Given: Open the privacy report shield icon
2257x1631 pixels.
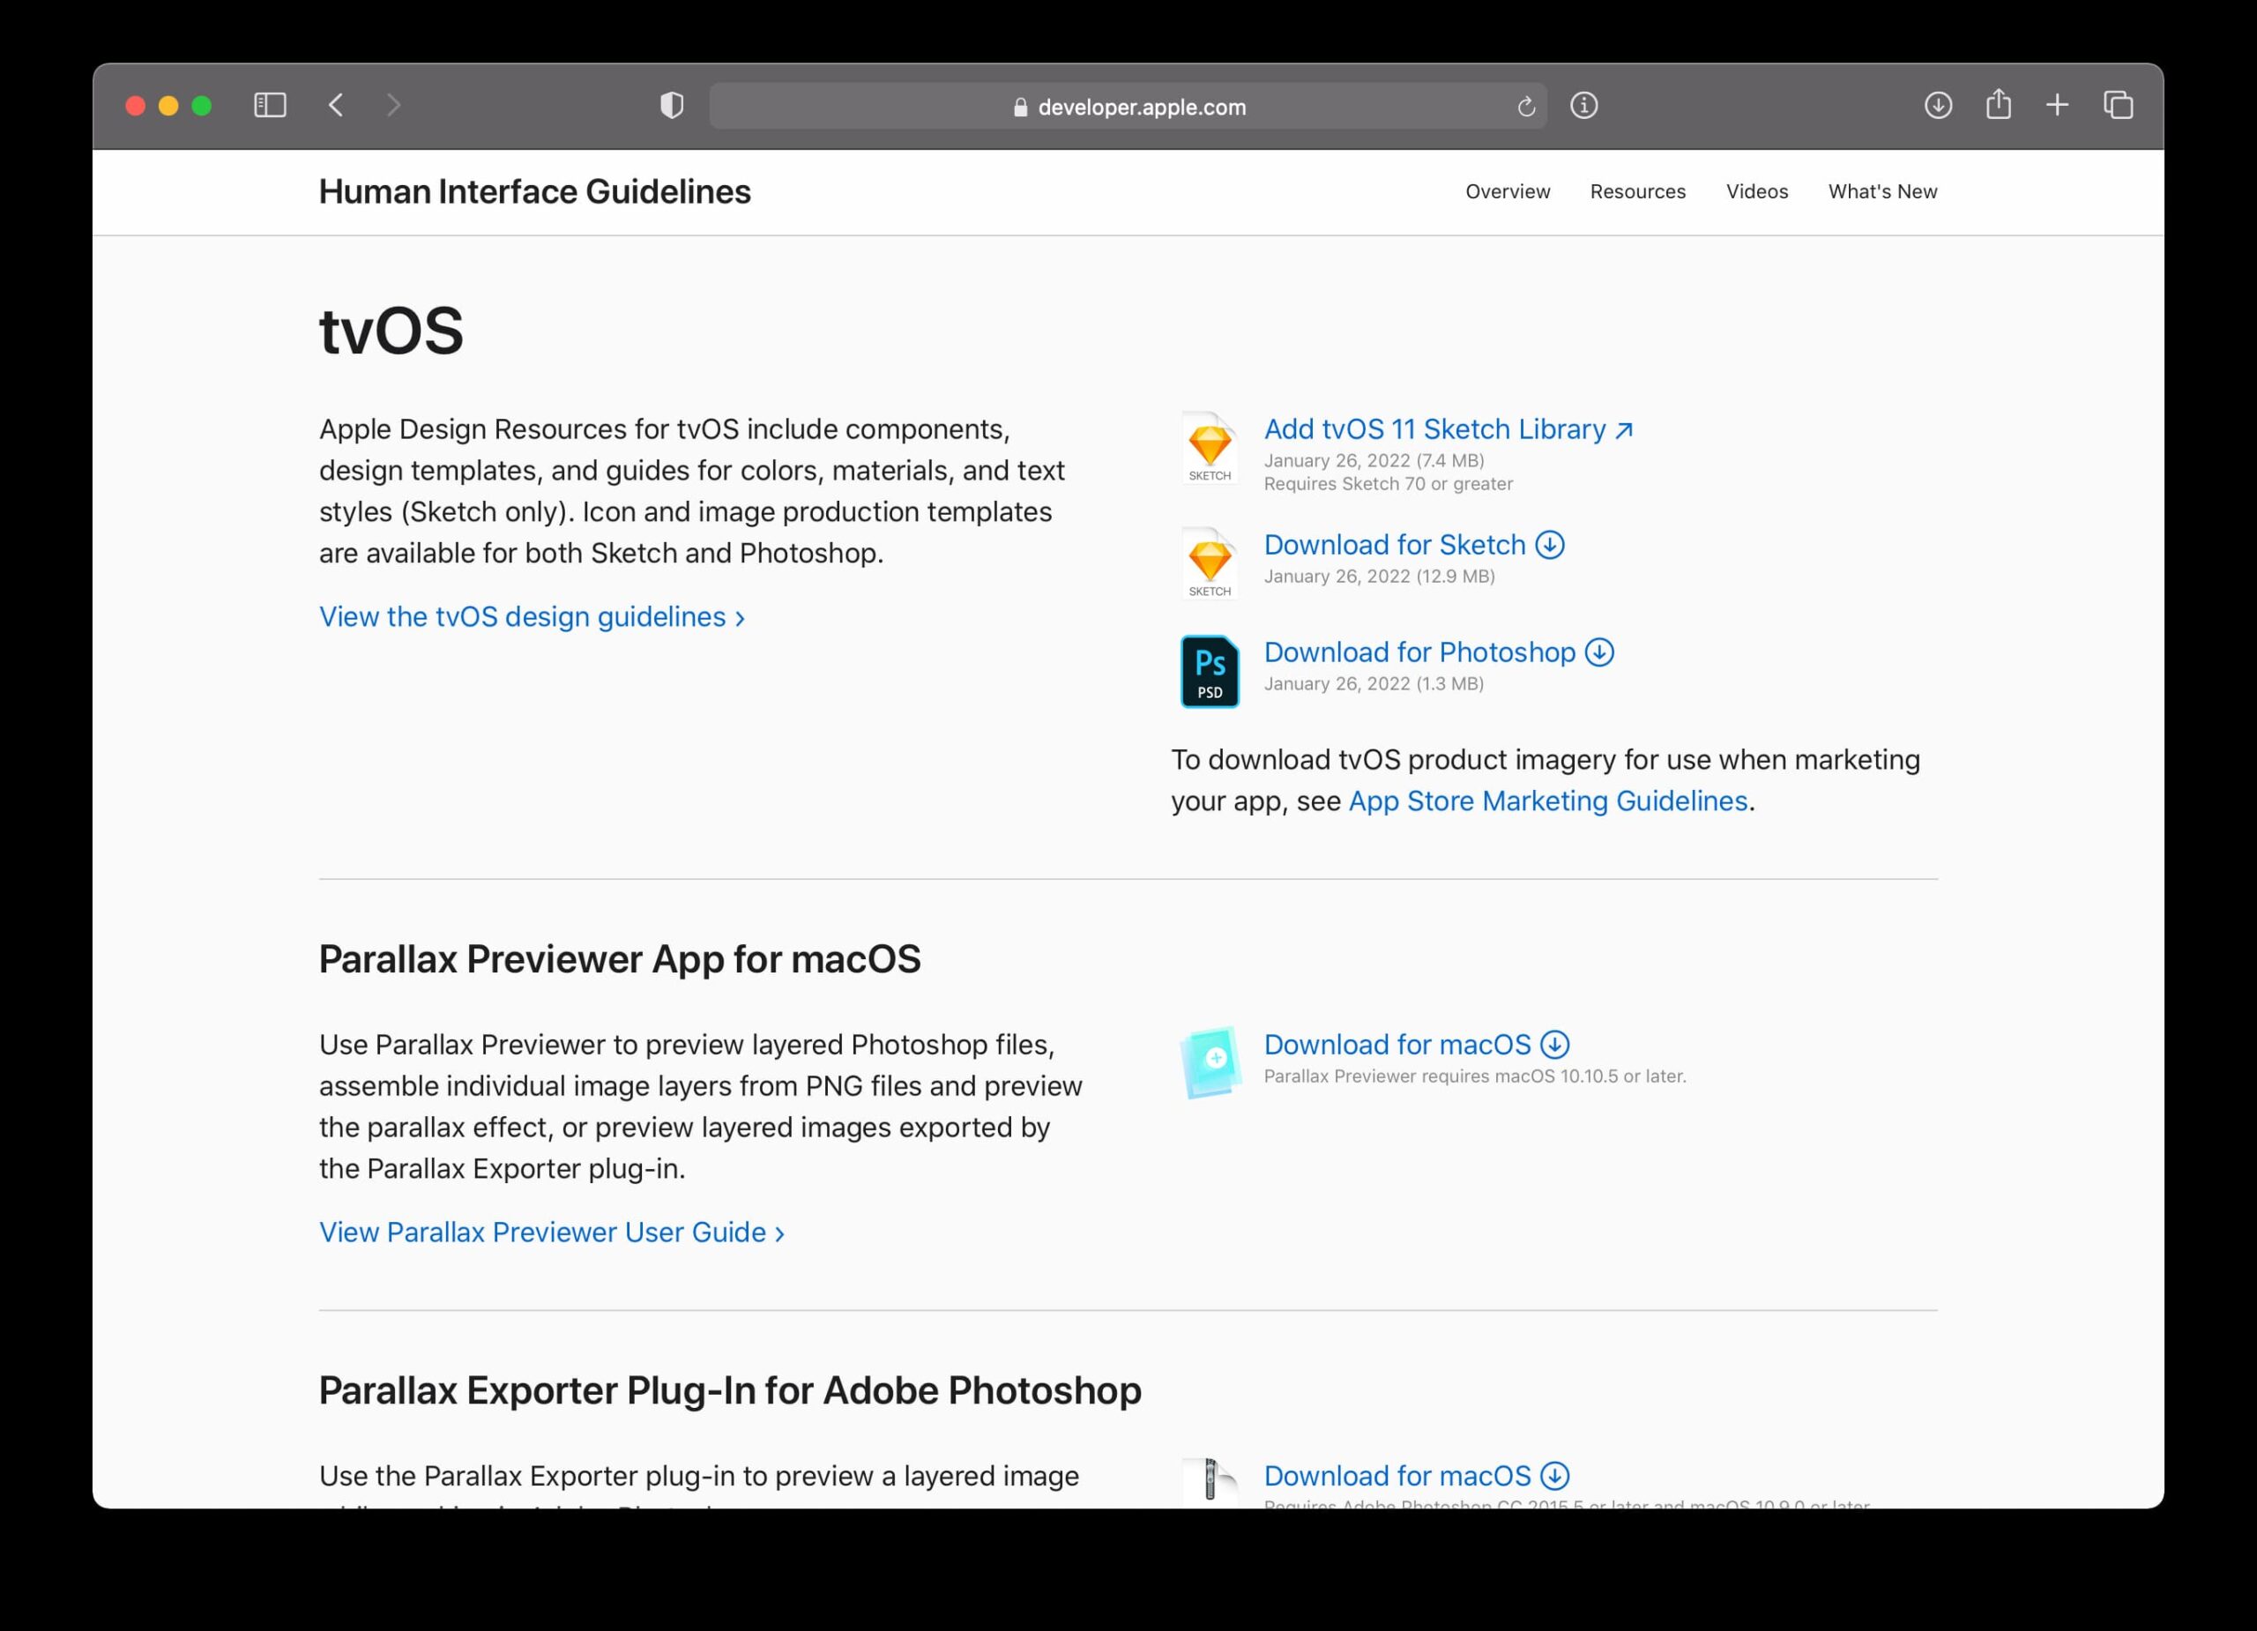Looking at the screenshot, I should coord(672,106).
